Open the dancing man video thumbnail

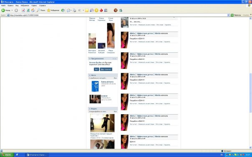102,123
